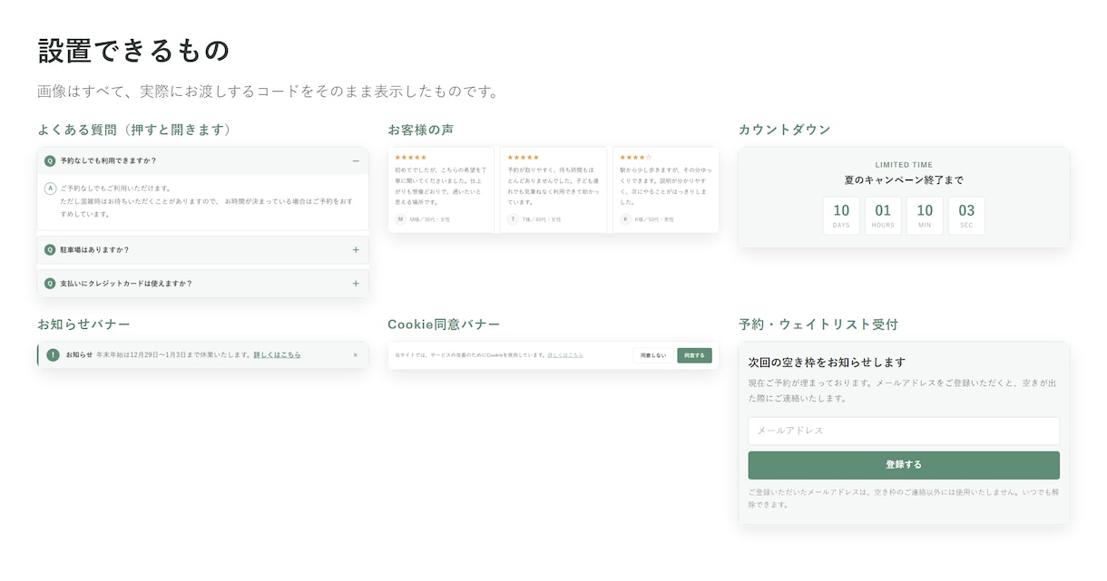Open the 詳しくはこちら link in the お知らせ banner
The width and height of the screenshot is (1107, 581).
277,354
